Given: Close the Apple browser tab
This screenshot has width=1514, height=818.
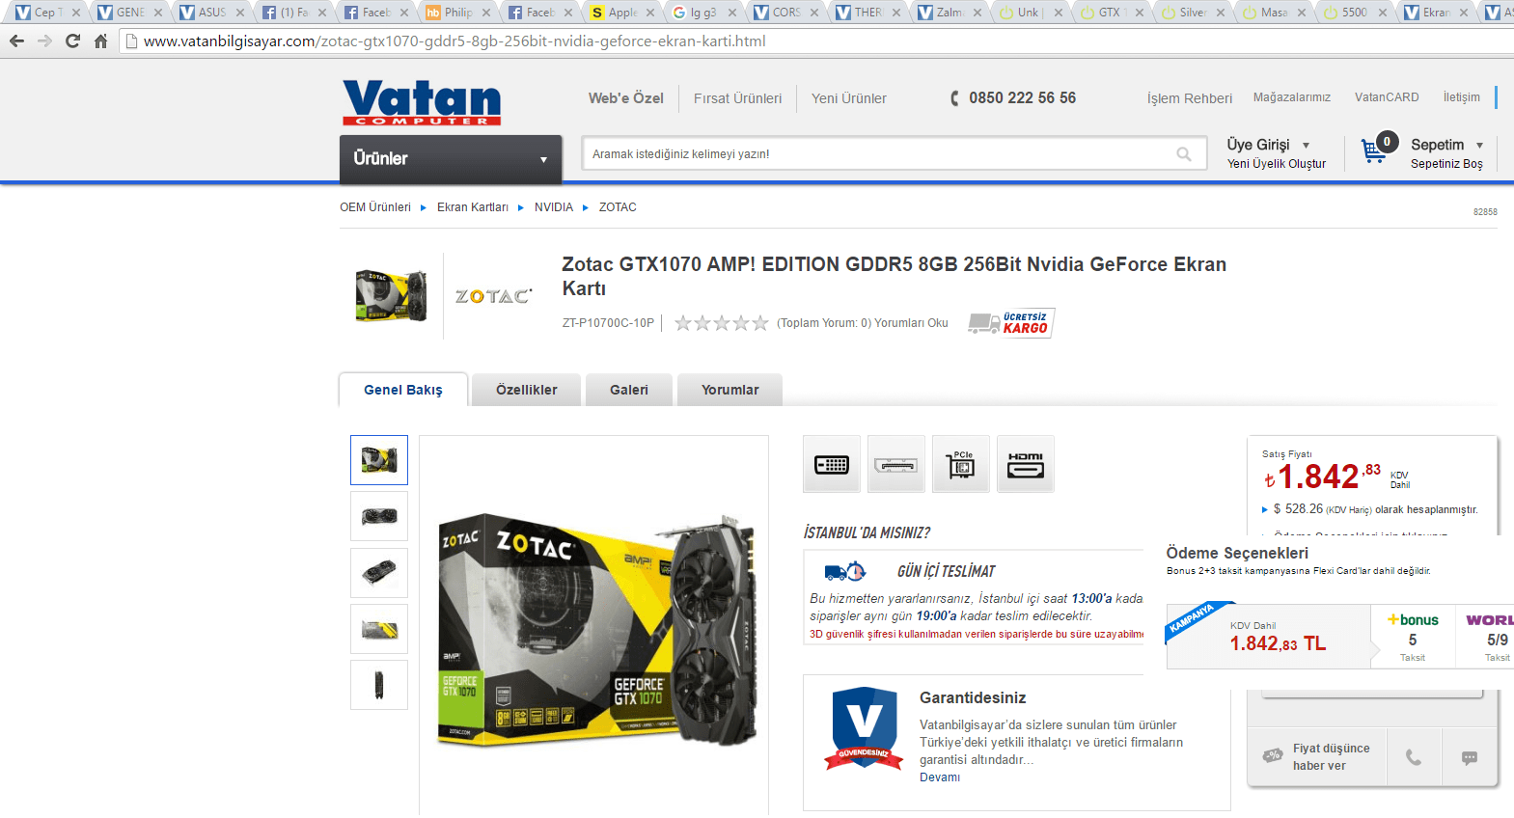Looking at the screenshot, I should (x=650, y=13).
